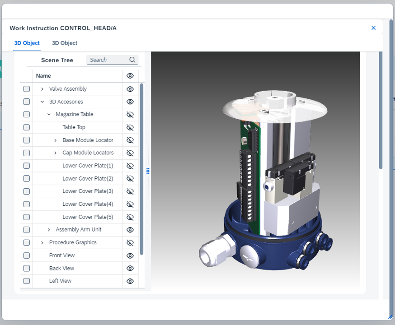Hide the Assembly Arm Unit with its eye icon
395x325 pixels.
tap(130, 230)
